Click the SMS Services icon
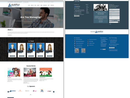The image size is (130, 98). [88, 45]
